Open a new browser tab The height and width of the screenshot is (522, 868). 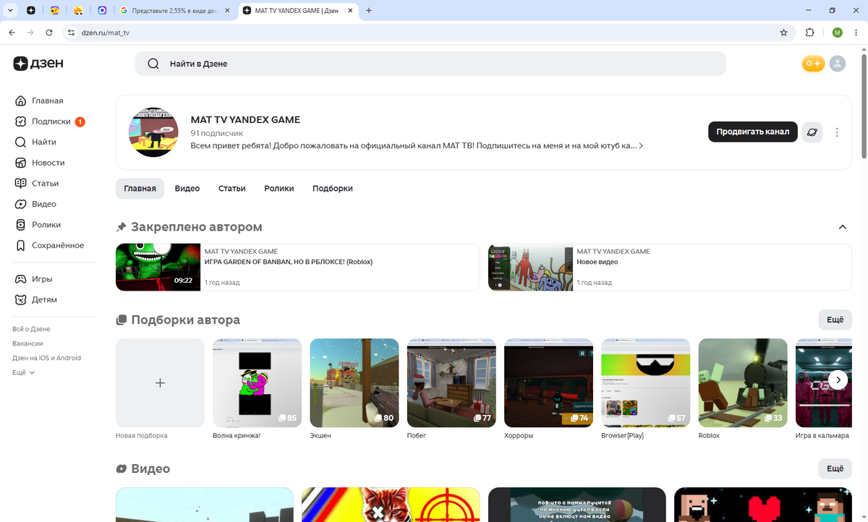click(369, 11)
